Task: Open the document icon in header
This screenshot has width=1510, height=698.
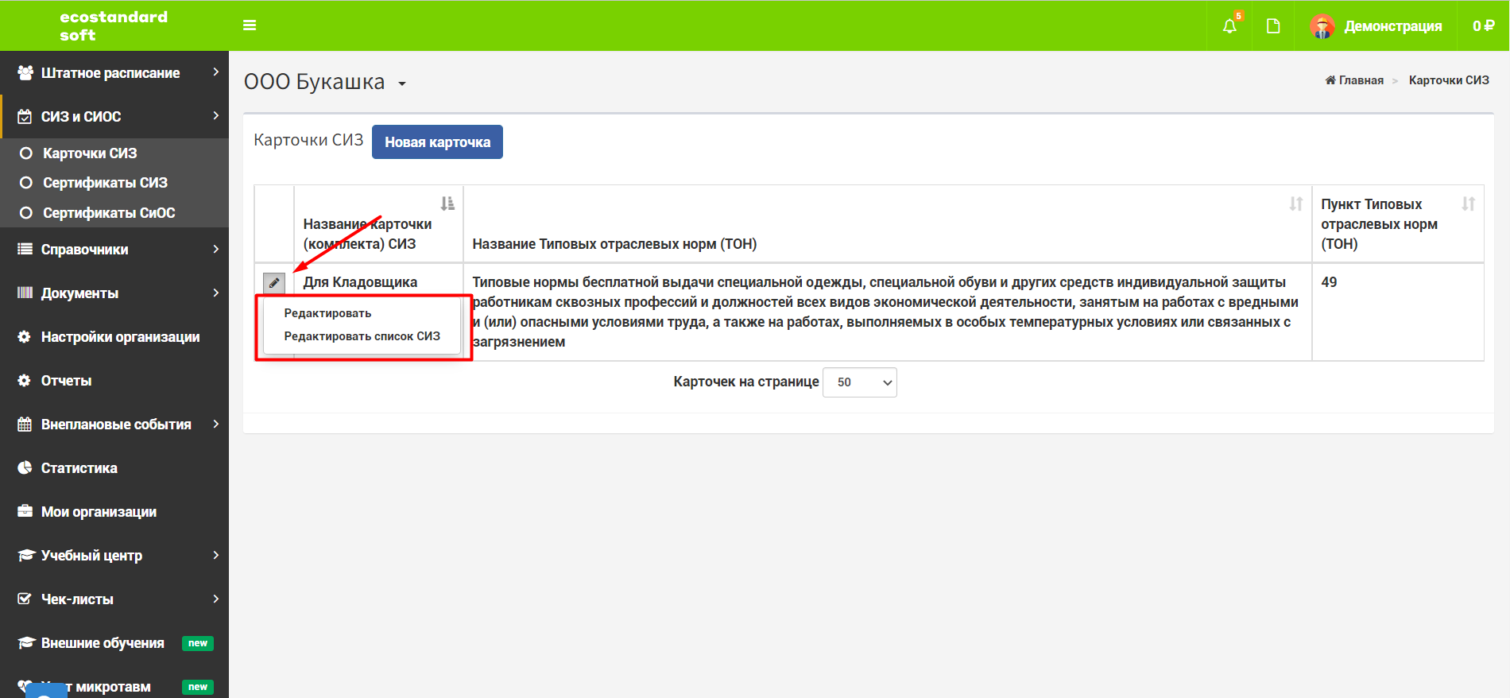Action: coord(1273,26)
